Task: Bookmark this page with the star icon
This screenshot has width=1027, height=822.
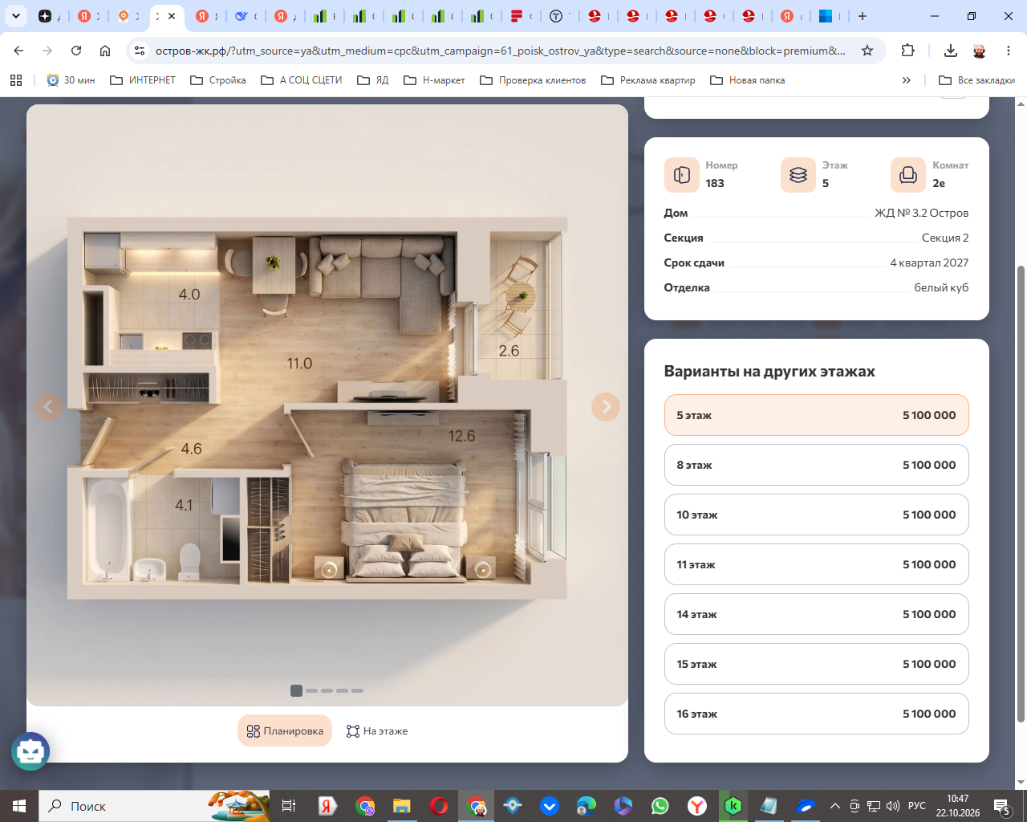Action: click(867, 51)
